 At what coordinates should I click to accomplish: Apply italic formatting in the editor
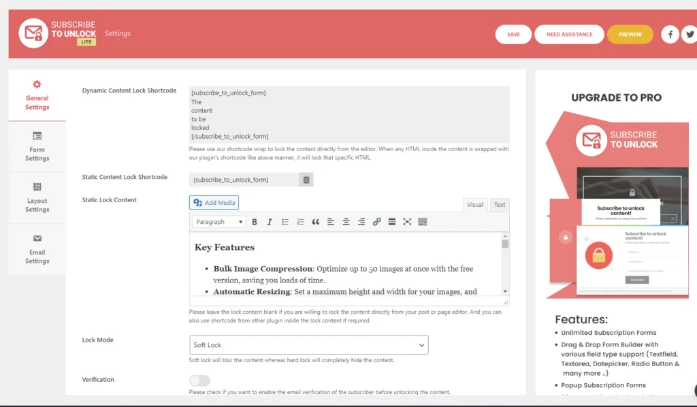[x=270, y=222]
